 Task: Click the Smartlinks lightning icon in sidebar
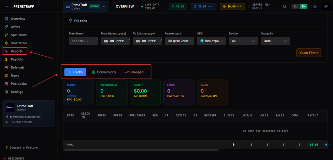tap(6, 43)
